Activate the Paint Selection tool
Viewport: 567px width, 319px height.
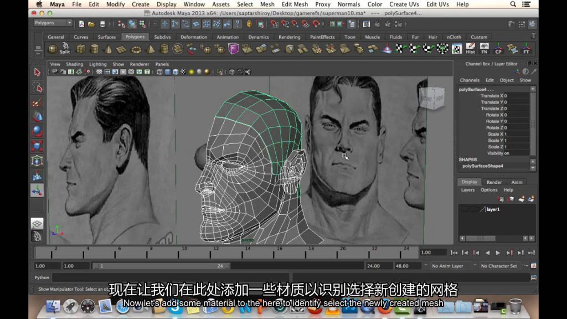tap(37, 102)
